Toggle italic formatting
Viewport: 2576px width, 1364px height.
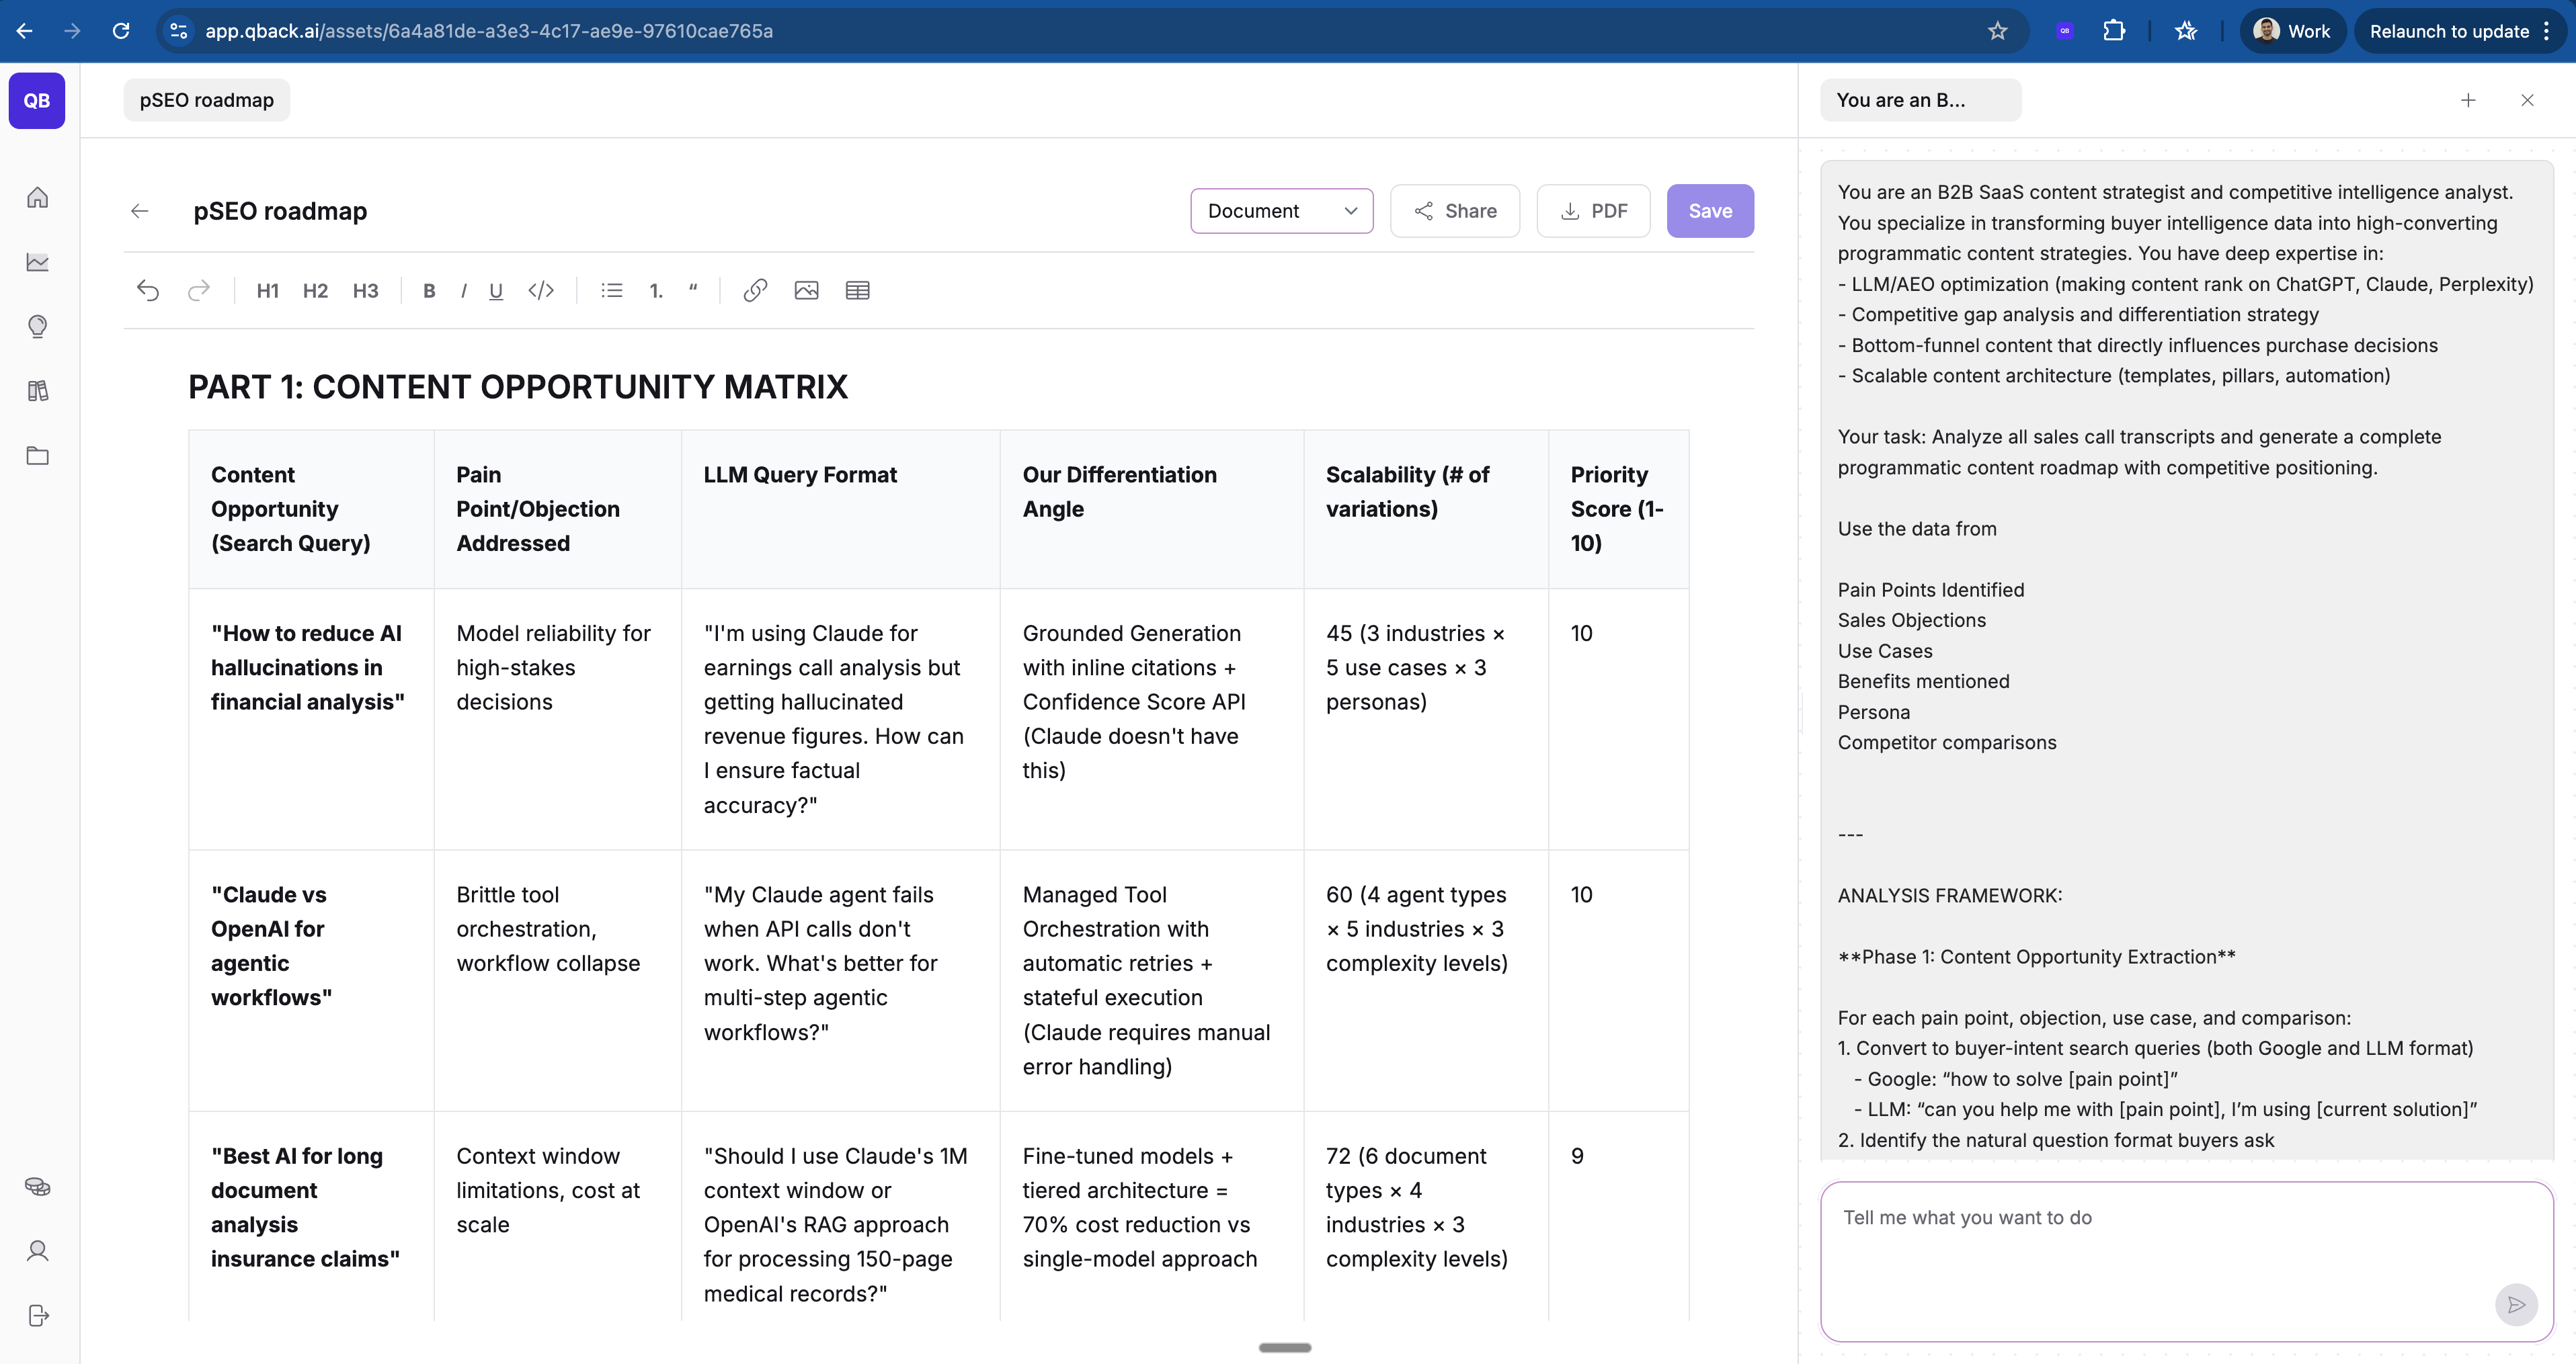coord(463,291)
